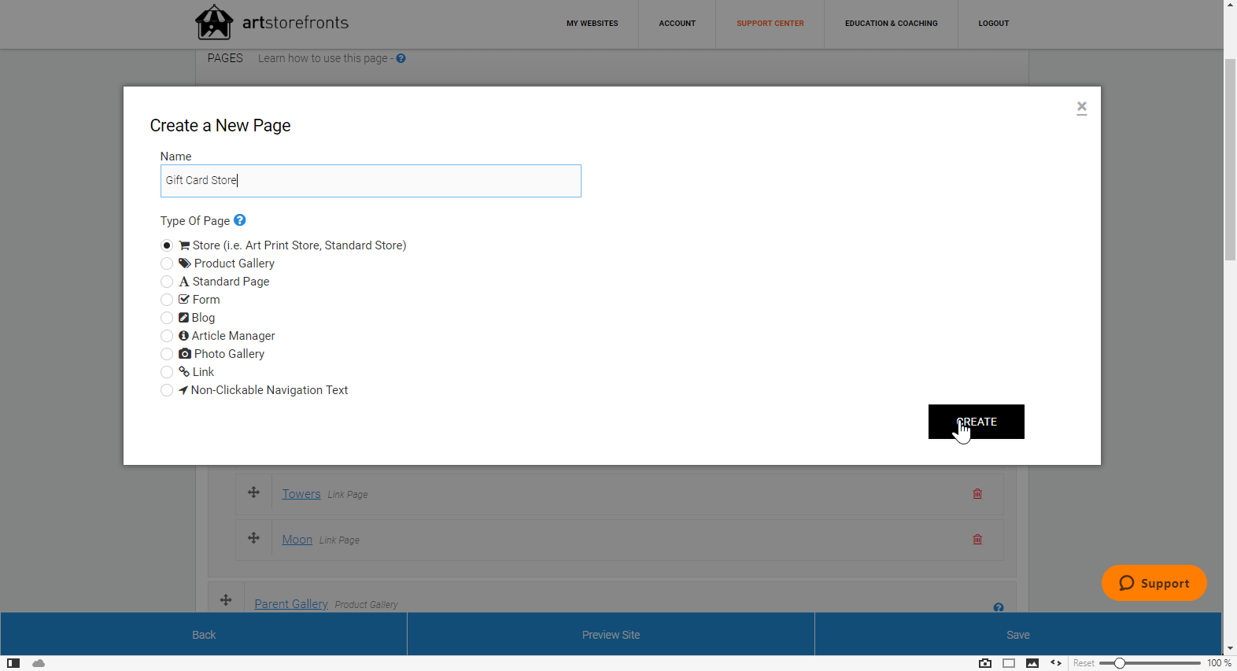Click the cloud sync icon in status bar
The width and height of the screenshot is (1237, 671).
(x=39, y=663)
